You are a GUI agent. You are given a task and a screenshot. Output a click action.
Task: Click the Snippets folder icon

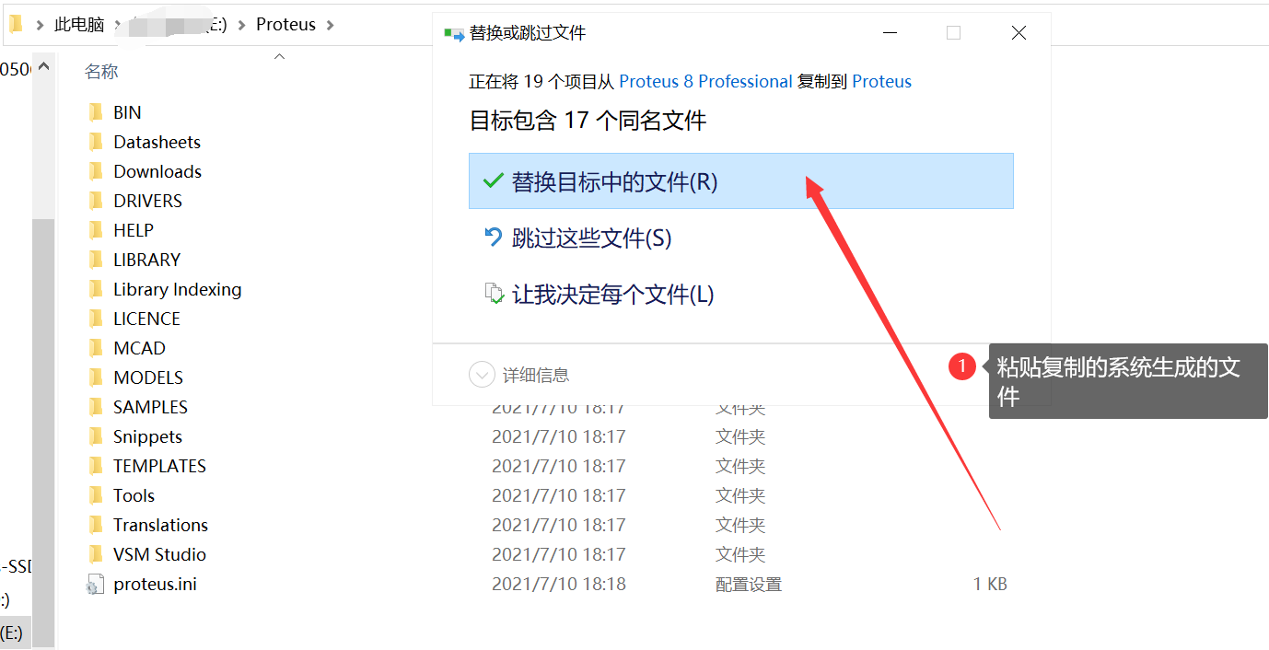96,436
